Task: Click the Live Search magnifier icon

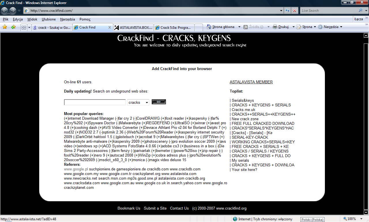Action: 361,11
